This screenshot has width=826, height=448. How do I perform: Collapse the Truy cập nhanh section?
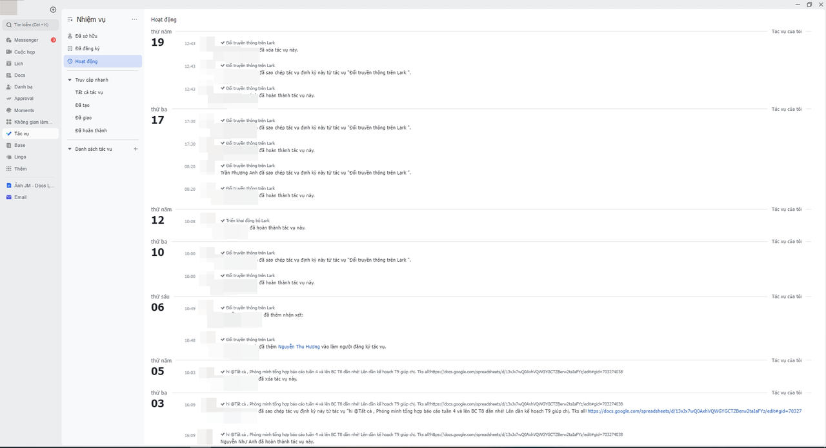coord(70,80)
